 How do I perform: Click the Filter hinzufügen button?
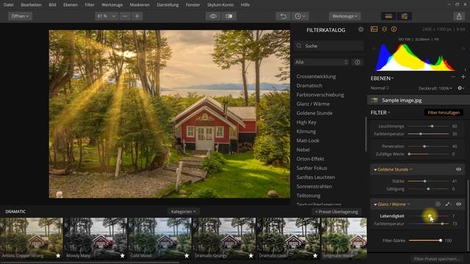(x=444, y=112)
